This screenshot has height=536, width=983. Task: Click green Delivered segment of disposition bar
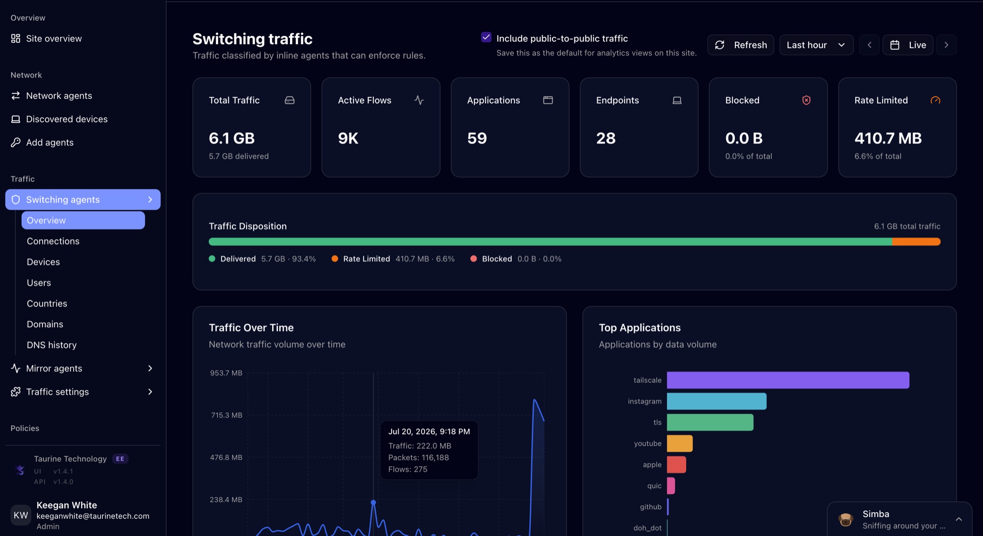[x=550, y=242]
